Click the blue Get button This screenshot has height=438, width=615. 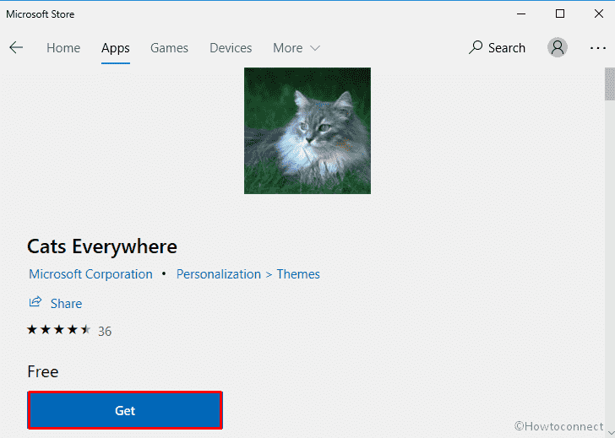125,410
